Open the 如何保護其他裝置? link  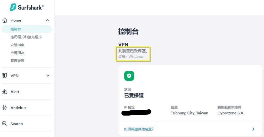139,129
